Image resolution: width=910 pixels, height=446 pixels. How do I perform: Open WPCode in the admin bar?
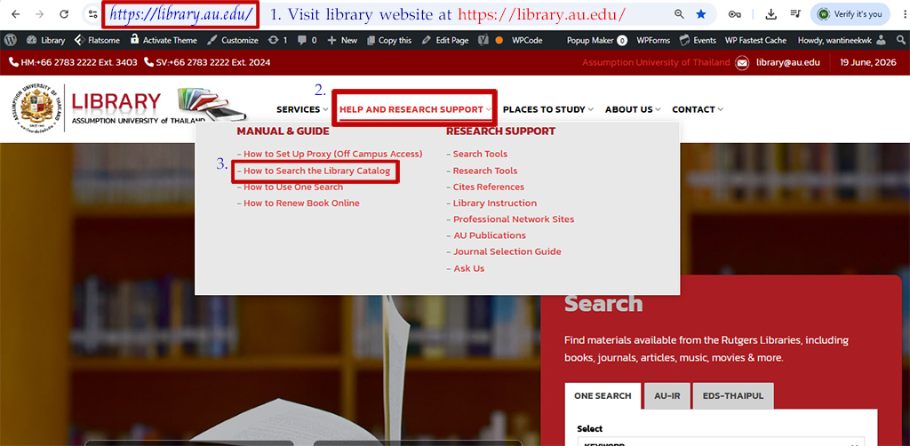[x=527, y=40]
